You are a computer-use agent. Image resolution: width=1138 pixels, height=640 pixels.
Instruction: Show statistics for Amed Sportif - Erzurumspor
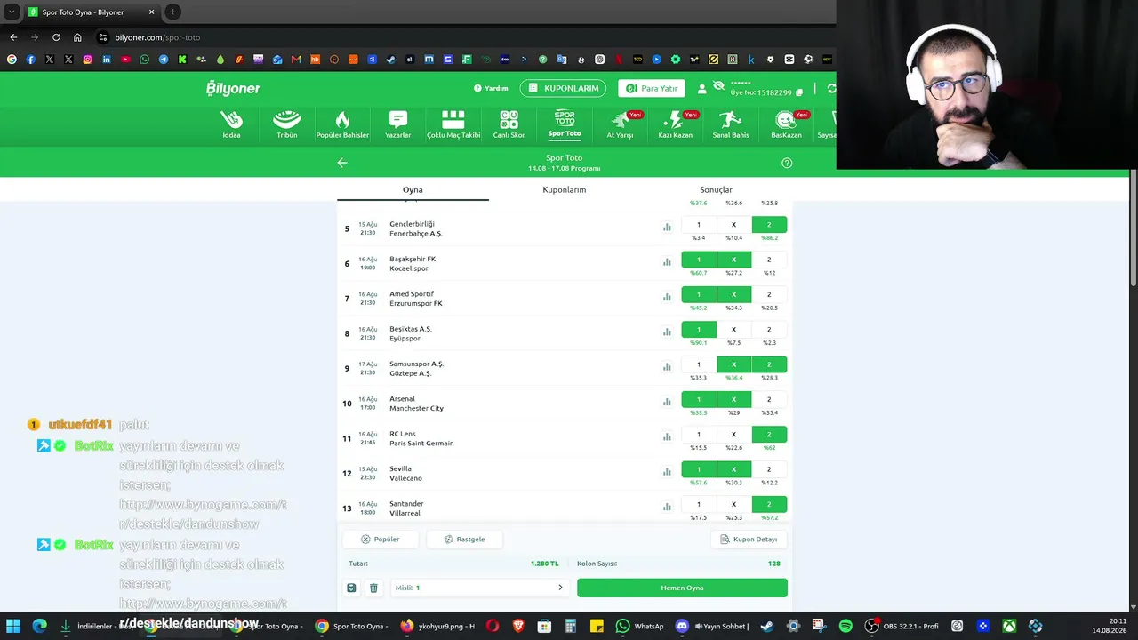coord(667,297)
